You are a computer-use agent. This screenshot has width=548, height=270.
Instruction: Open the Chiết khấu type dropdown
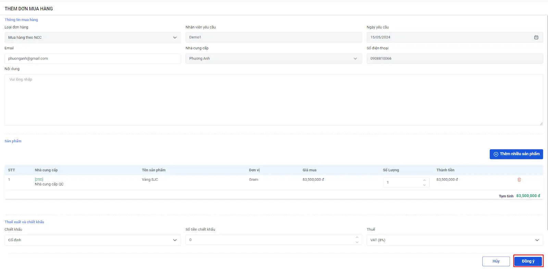92,240
